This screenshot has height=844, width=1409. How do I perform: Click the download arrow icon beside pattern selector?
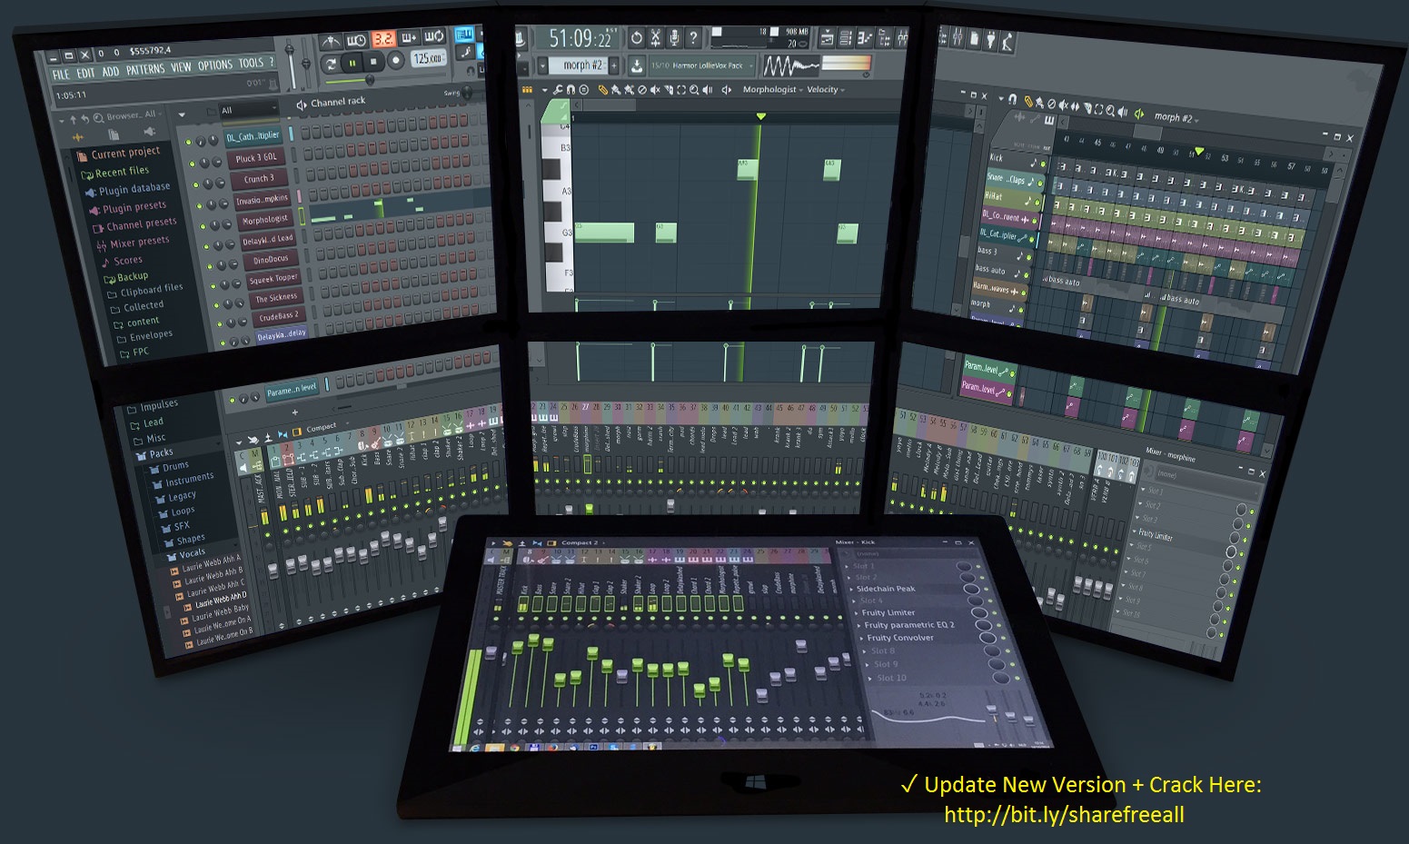coord(637,65)
